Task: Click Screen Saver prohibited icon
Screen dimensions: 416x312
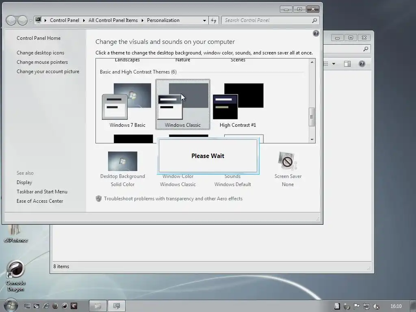Action: pyautogui.click(x=288, y=161)
